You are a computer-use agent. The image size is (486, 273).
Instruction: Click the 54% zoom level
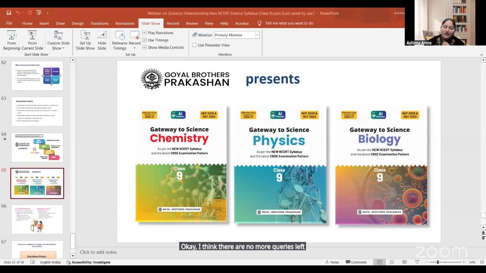tap(472, 262)
